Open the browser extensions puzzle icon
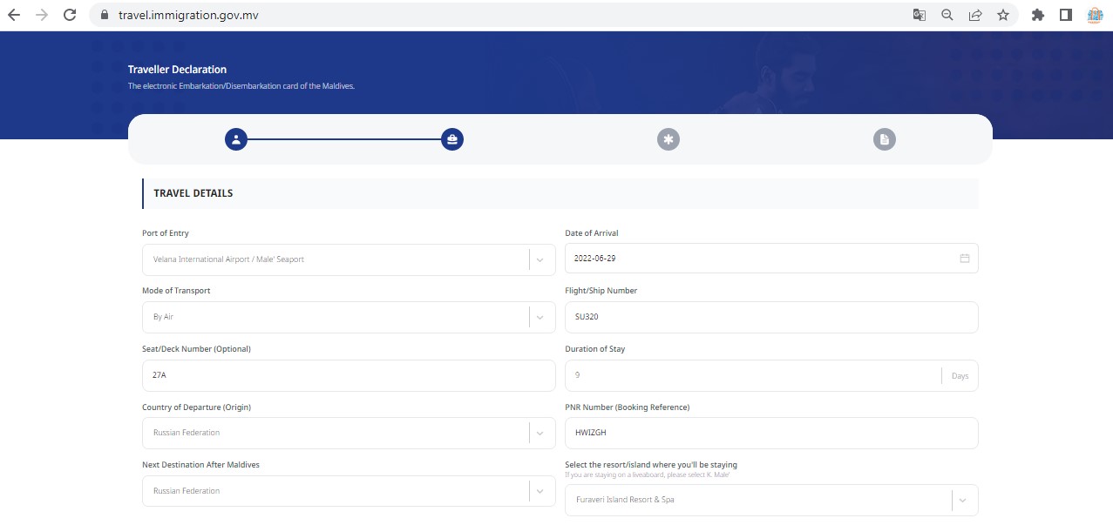Image resolution: width=1113 pixels, height=525 pixels. 1037,15
